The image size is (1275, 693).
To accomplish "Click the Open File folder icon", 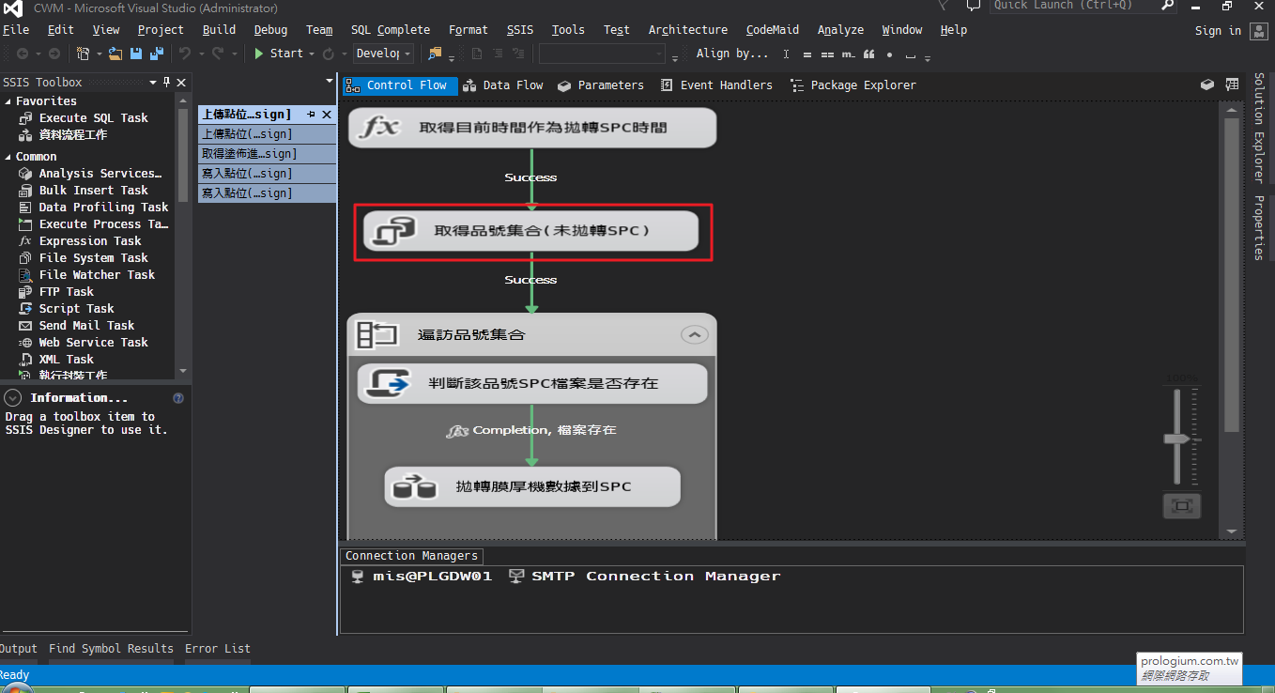I will point(115,54).
